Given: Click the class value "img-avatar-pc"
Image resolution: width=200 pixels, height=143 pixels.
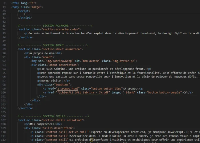Looking at the screenshot, I should coord(123,61).
